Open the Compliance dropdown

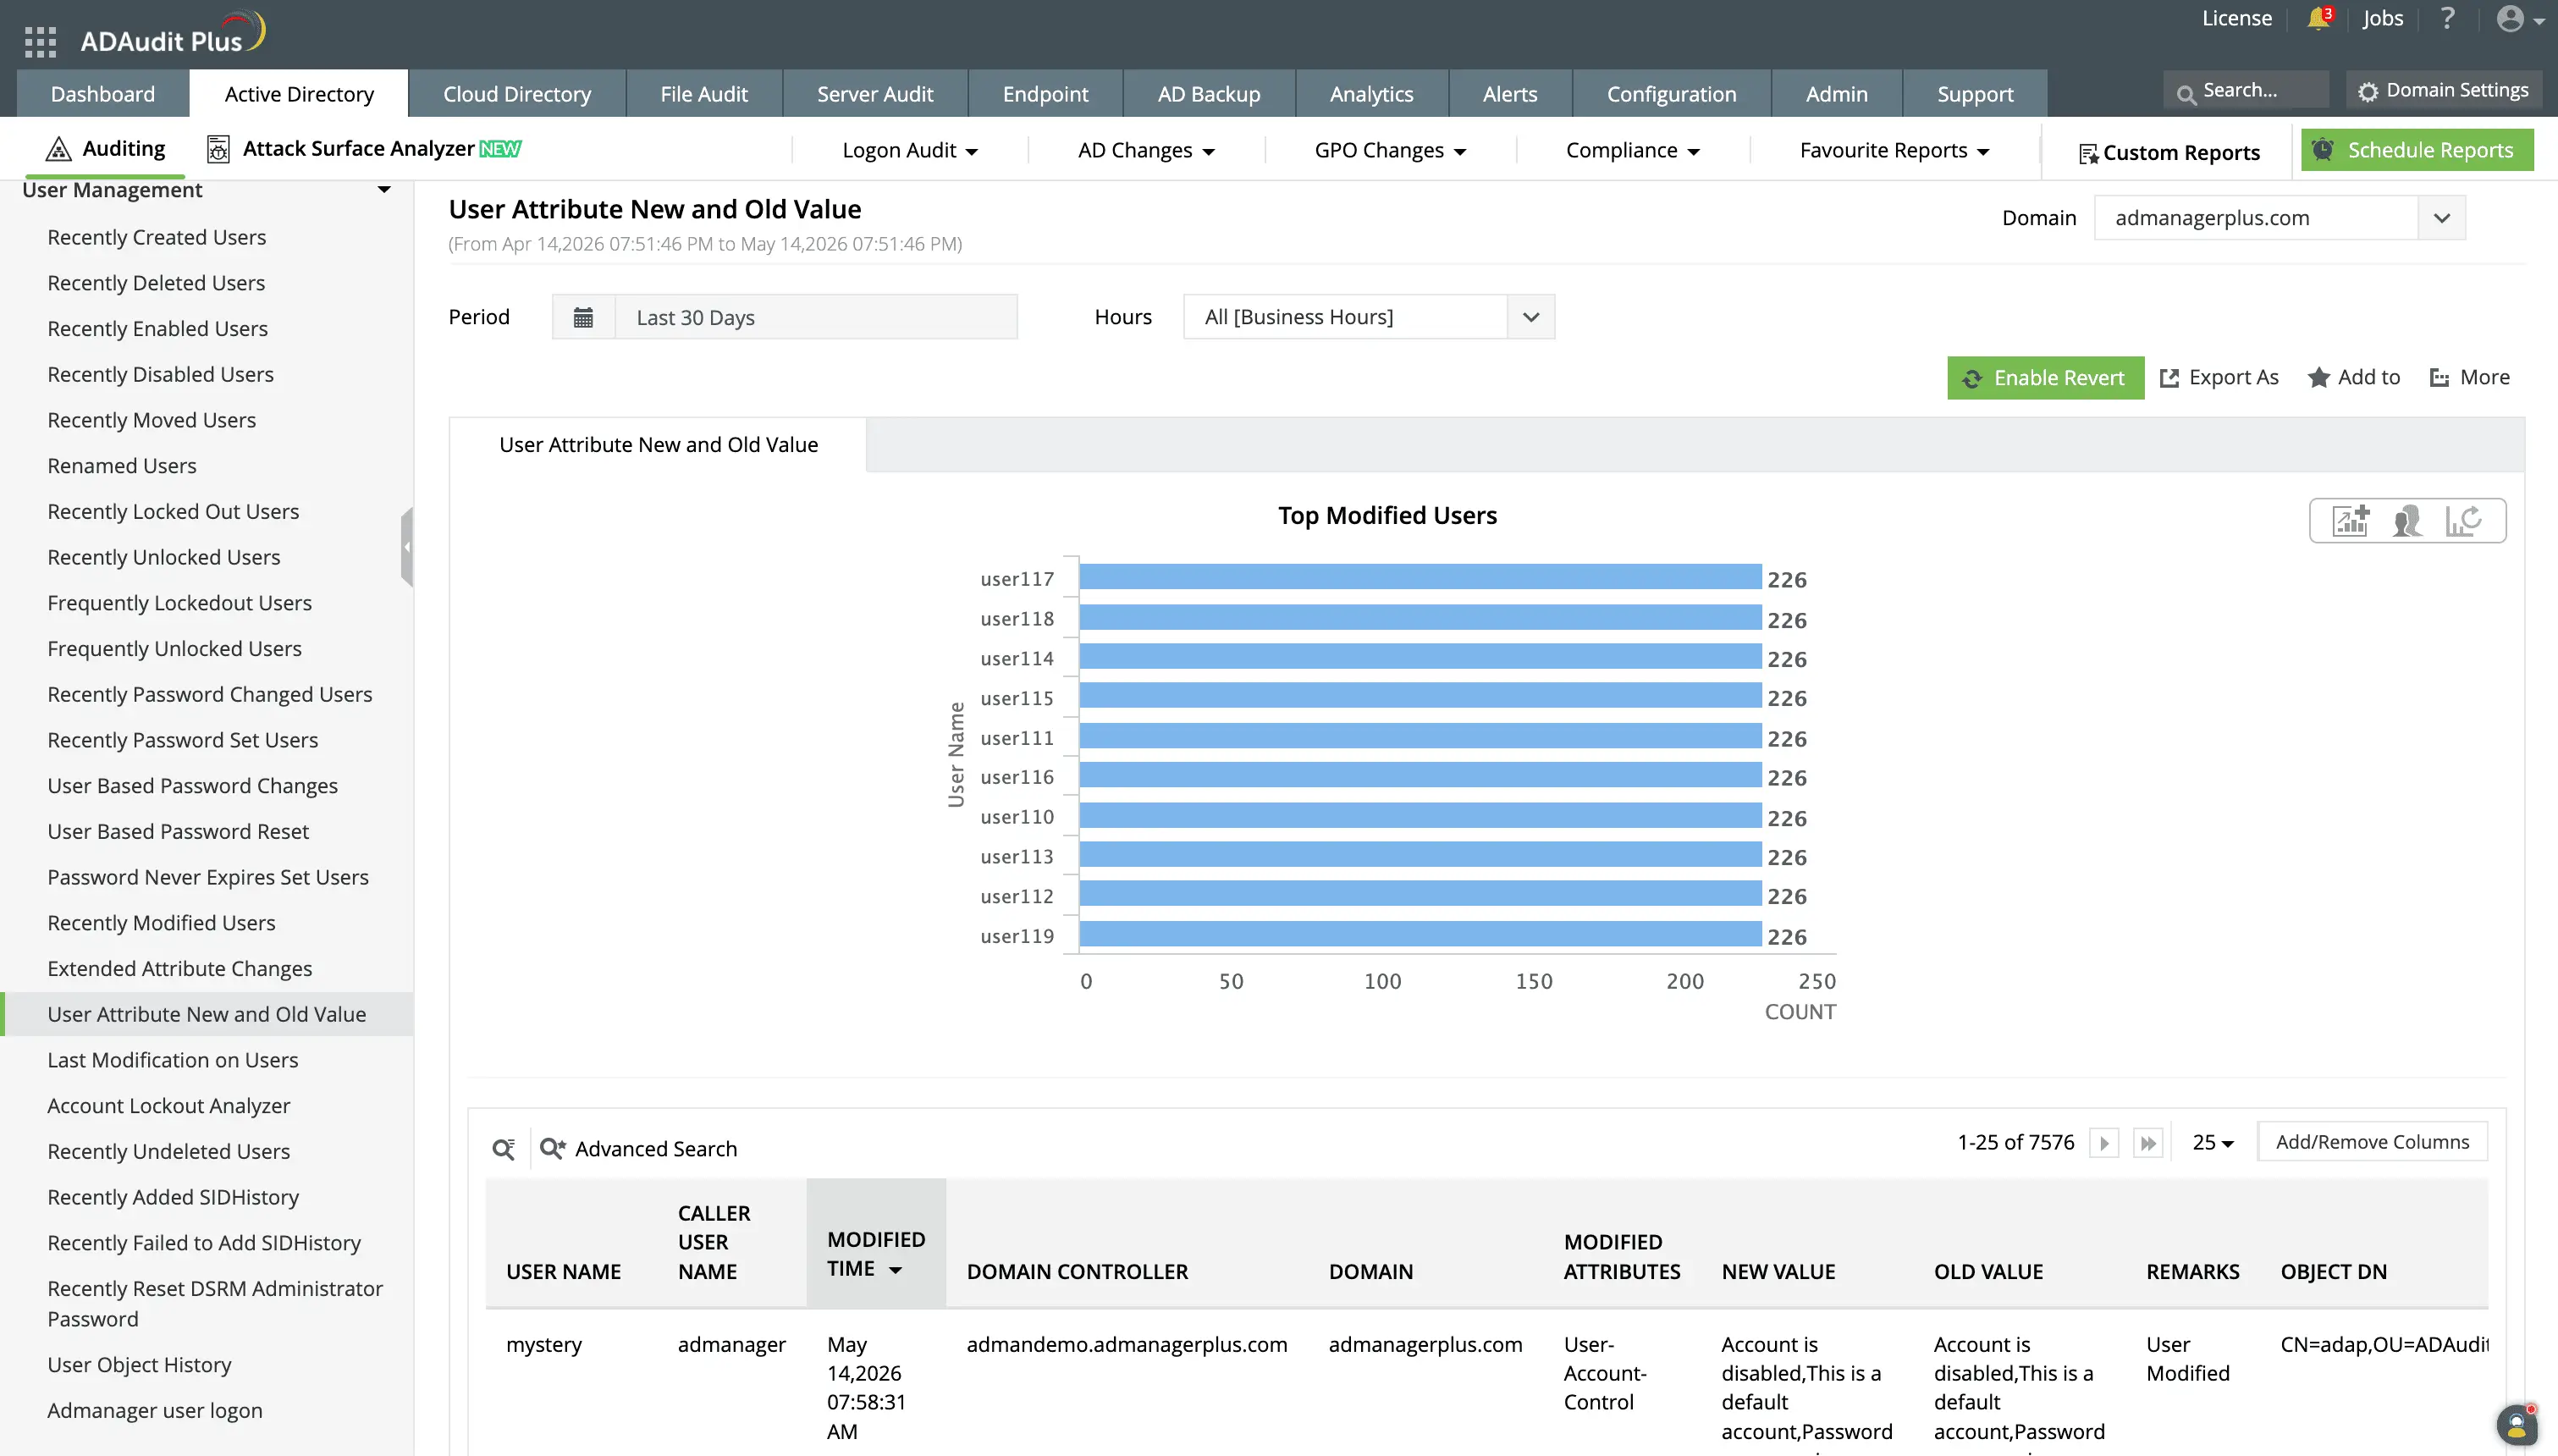(1632, 150)
